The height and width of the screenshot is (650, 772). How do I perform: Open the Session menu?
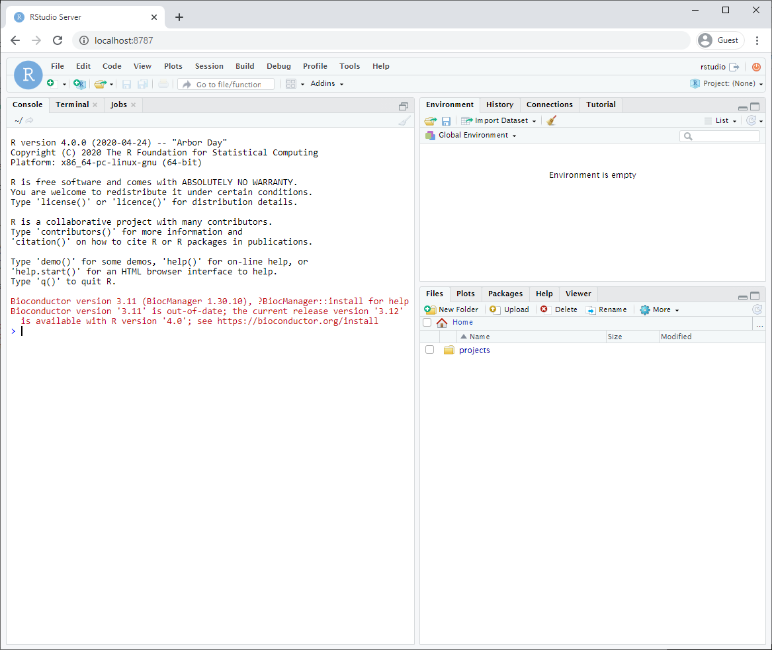tap(209, 66)
